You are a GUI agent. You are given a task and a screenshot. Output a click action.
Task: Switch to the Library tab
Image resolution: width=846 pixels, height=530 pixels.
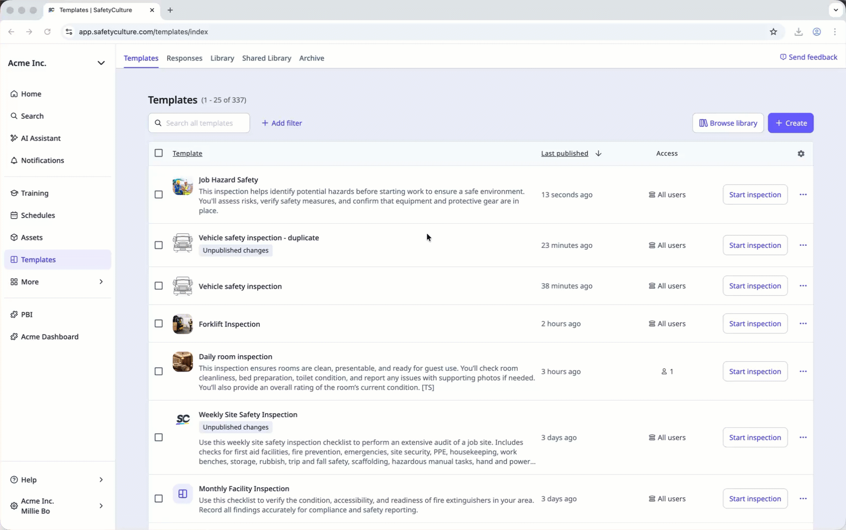(222, 58)
